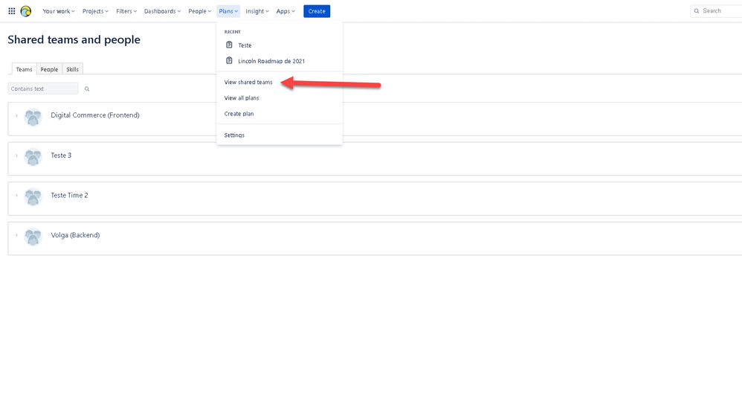The image size is (742, 410).
Task: Click the Teste 3 team avatar
Action: coord(33,157)
